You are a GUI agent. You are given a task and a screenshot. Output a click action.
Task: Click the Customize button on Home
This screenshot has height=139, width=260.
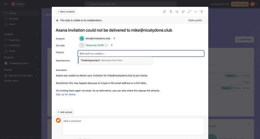[x=244, y=39]
